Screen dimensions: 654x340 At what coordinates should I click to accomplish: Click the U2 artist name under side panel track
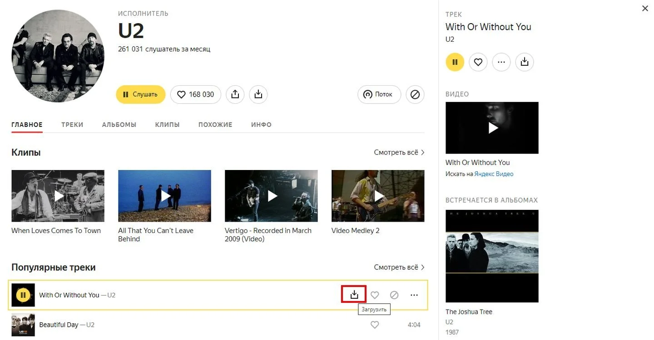coord(450,39)
